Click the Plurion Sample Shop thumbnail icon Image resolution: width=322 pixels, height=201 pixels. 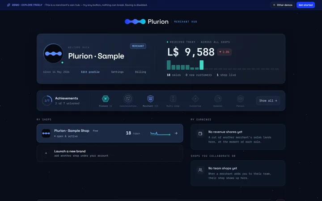click(46, 133)
